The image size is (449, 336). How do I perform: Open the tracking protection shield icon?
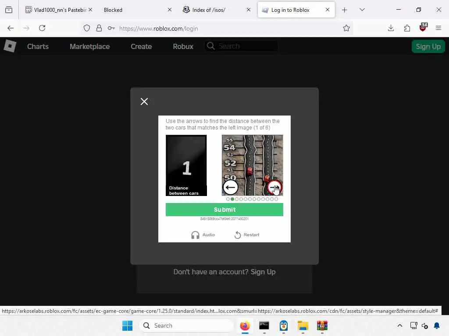coord(87,28)
